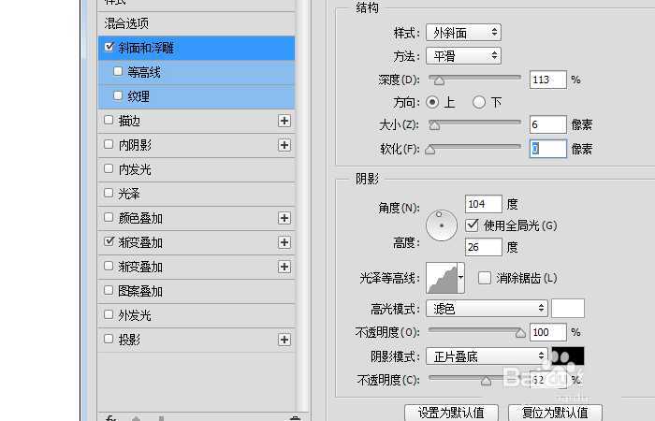Click the plus icon next to 描边
This screenshot has height=421, width=655.
284,121
